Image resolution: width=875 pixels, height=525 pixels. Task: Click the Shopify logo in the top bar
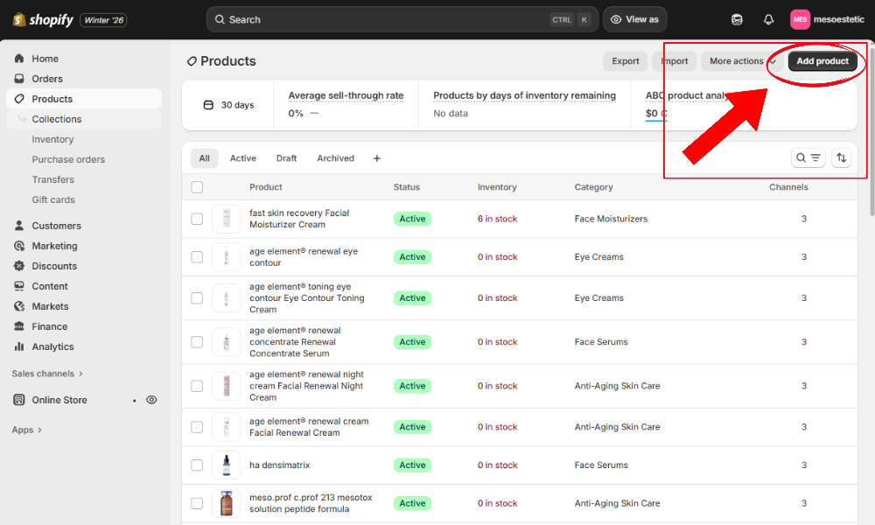click(41, 18)
